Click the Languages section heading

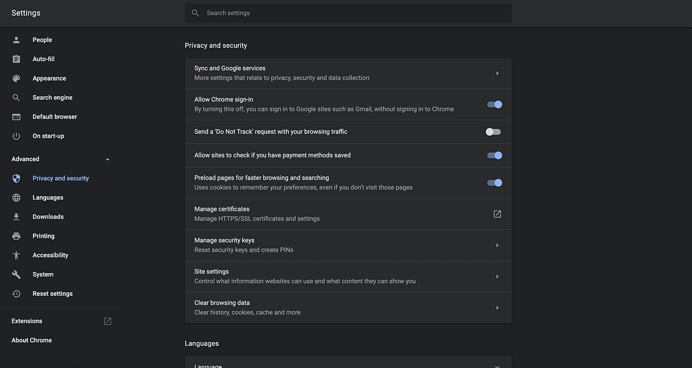202,343
